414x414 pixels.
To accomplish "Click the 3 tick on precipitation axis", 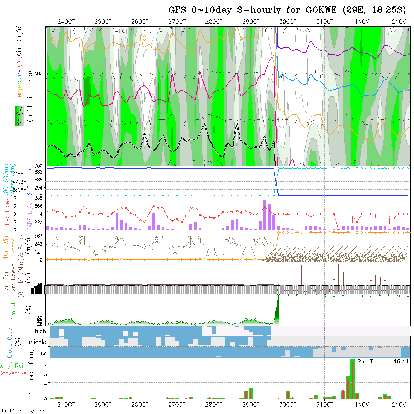I will click(x=46, y=374).
